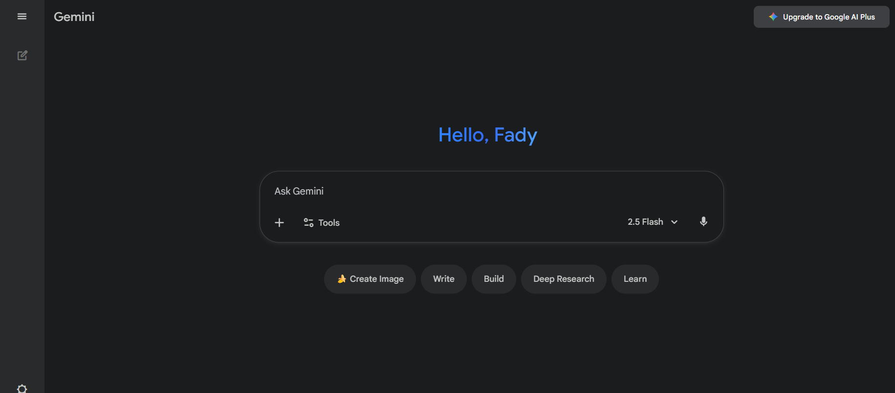Choose the Deep Research chip
Image resolution: width=895 pixels, height=393 pixels.
coord(564,279)
